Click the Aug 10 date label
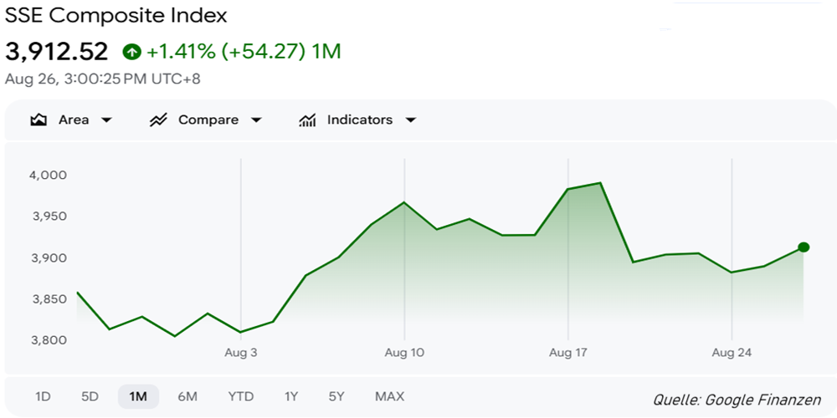This screenshot has width=837, height=418. pos(404,353)
